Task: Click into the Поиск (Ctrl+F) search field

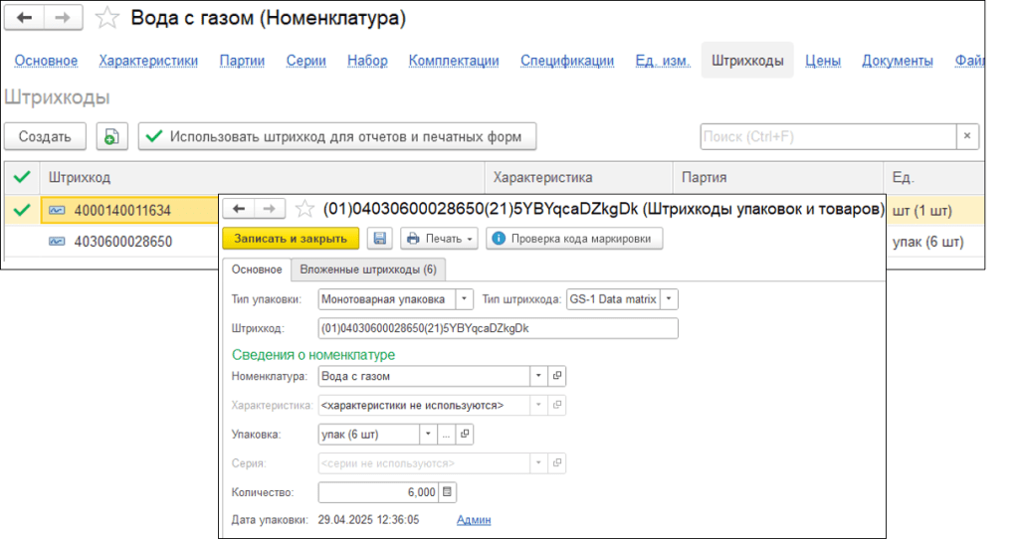Action: pos(826,137)
